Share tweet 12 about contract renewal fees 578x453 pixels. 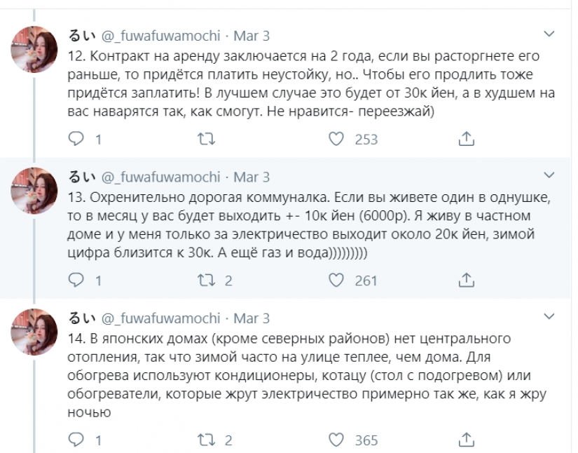tap(466, 140)
